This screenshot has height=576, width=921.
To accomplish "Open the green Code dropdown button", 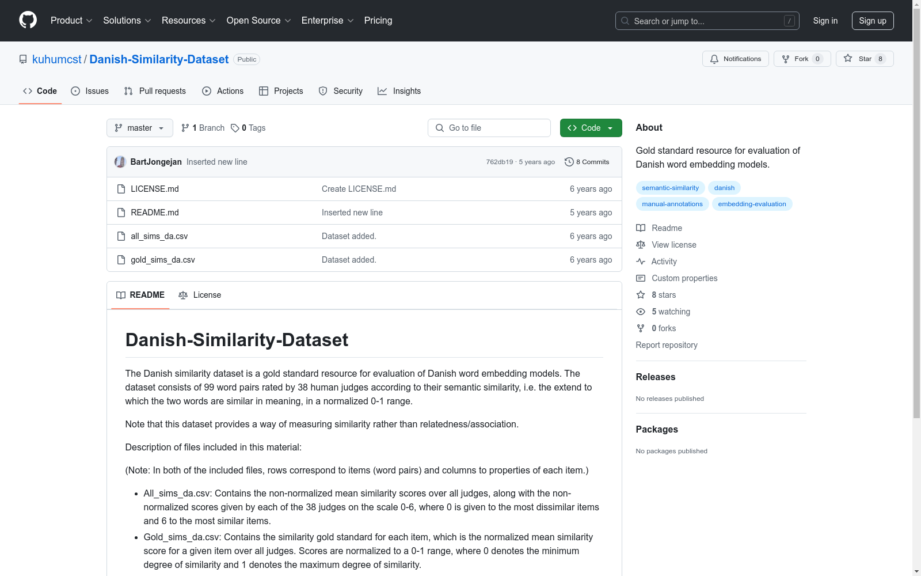I will (591, 128).
